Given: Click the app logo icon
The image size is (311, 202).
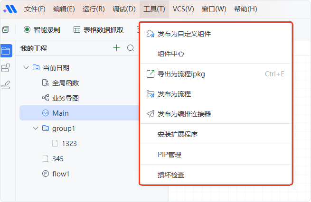Looking at the screenshot, I should tap(9, 9).
